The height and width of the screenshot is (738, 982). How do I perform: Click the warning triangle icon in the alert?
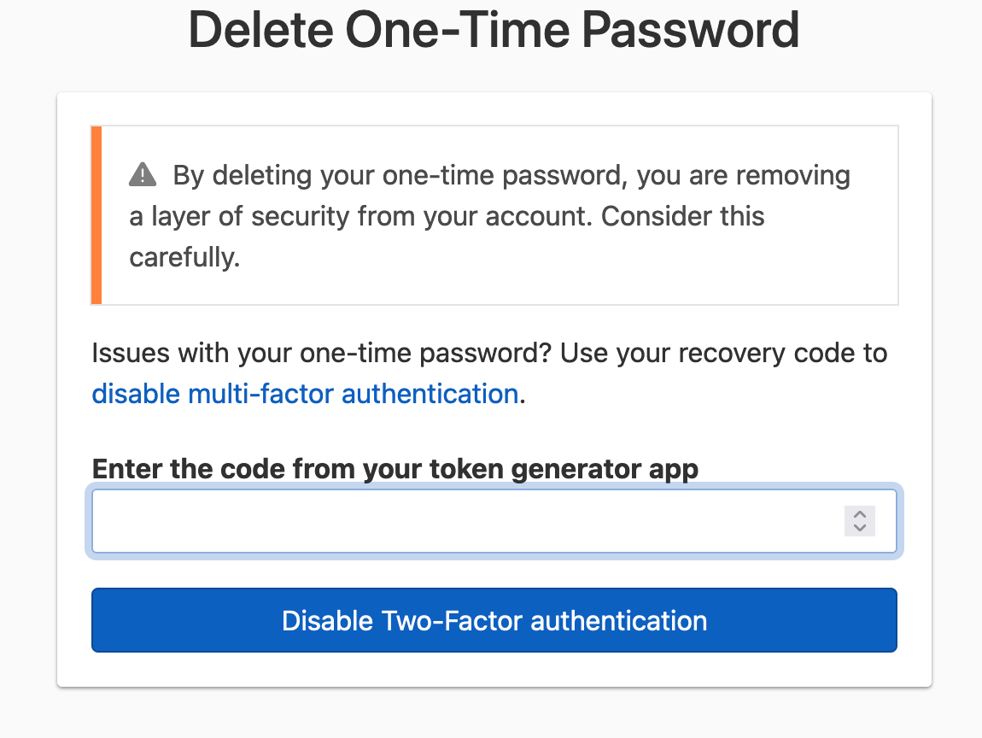(143, 173)
